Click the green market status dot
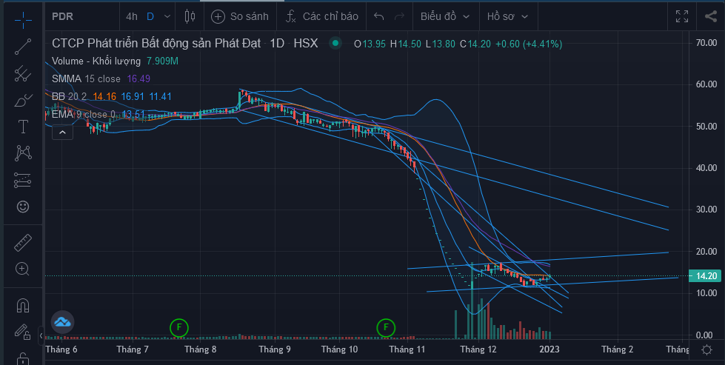Image resolution: width=725 pixels, height=365 pixels. coord(335,44)
